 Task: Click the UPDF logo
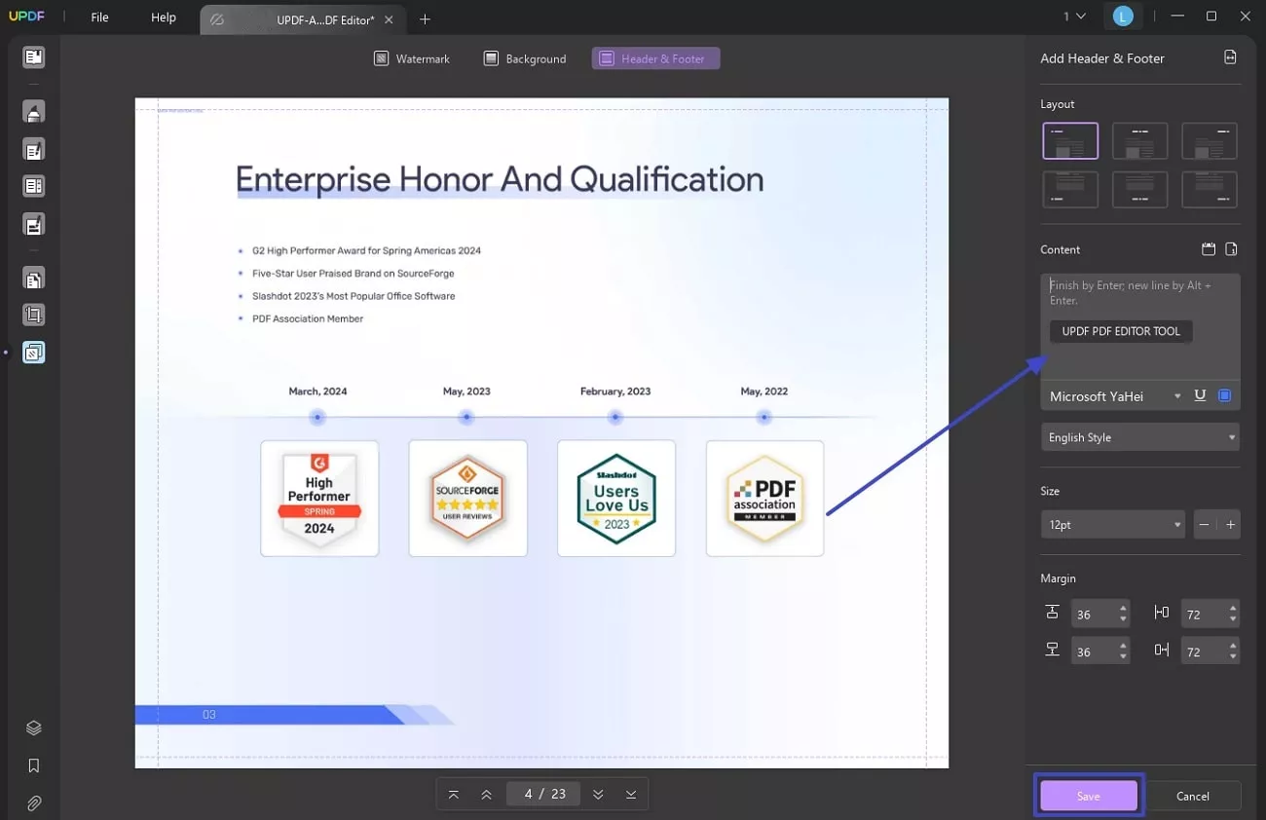point(27,18)
